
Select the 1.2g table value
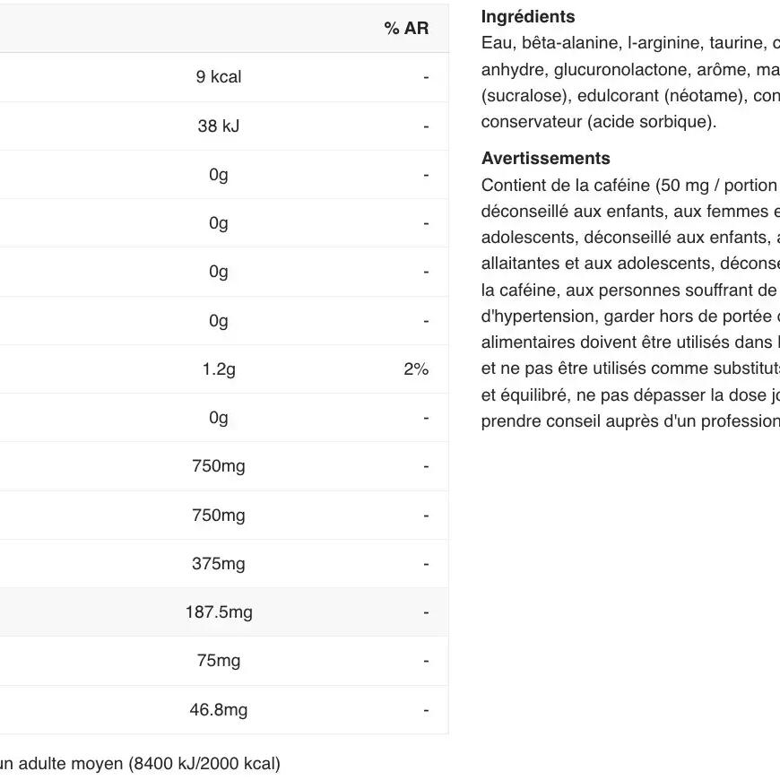pos(219,369)
